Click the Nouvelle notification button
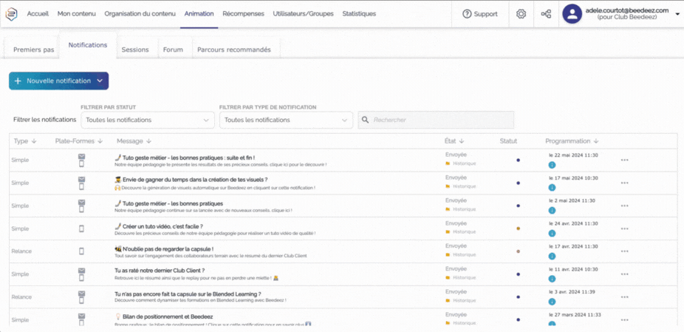The width and height of the screenshot is (684, 332). click(58, 81)
